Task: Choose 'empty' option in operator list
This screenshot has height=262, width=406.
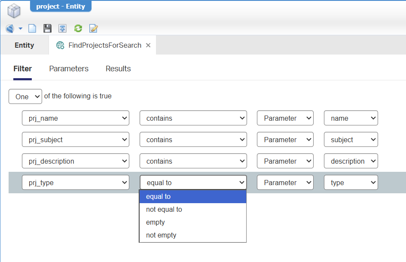Action: [156, 222]
